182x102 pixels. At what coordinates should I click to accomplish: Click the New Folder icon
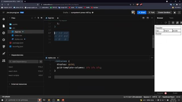click(x=42, y=18)
